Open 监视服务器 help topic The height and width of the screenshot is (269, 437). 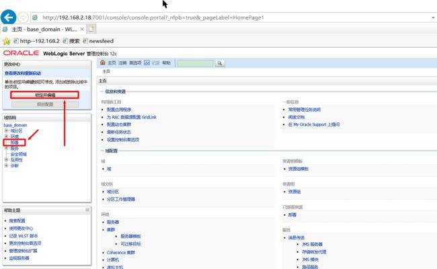[x=19, y=258]
